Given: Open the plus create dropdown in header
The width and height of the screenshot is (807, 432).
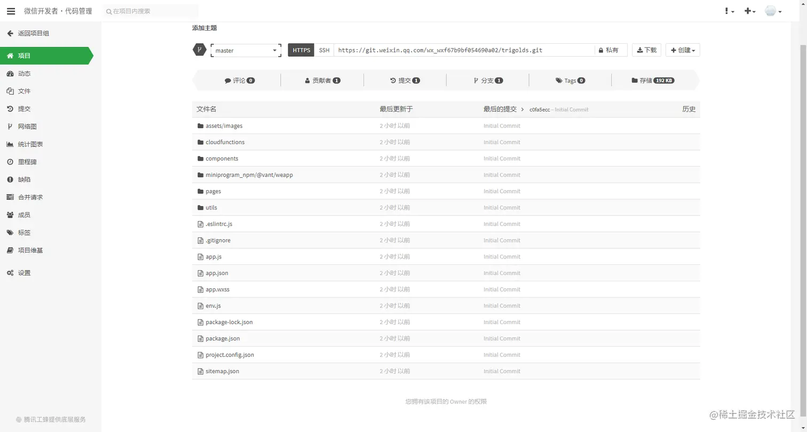Looking at the screenshot, I should coord(750,11).
